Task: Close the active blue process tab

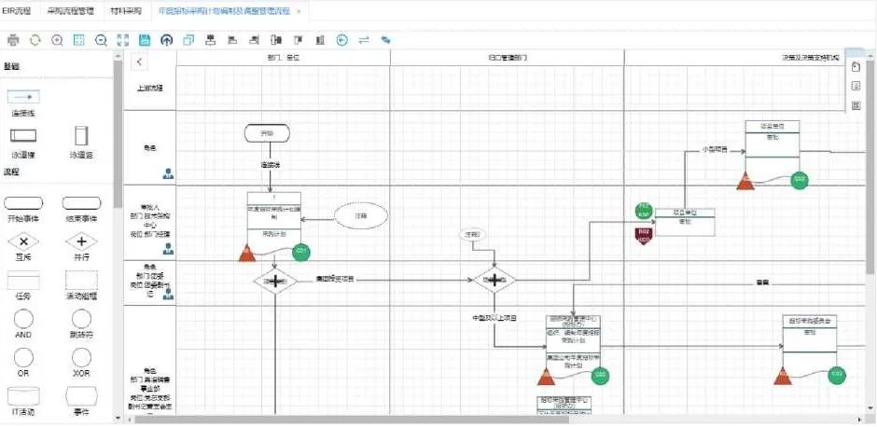Action: coord(299,11)
